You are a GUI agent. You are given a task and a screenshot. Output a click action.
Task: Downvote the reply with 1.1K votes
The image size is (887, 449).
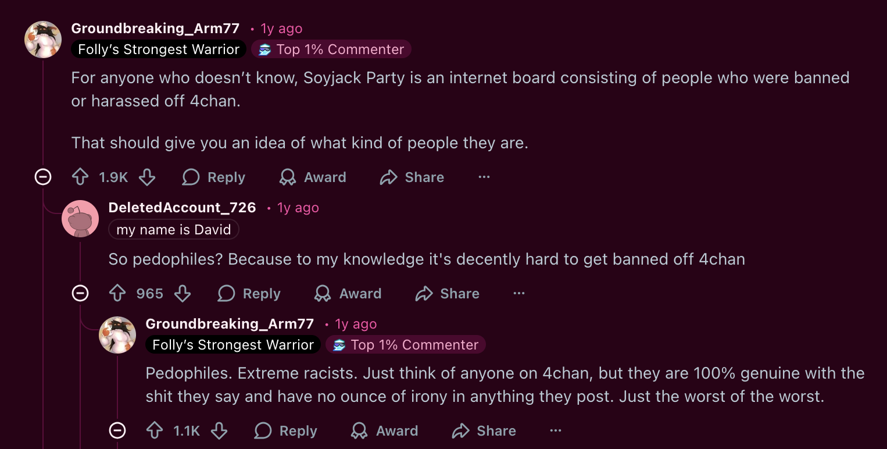(219, 431)
